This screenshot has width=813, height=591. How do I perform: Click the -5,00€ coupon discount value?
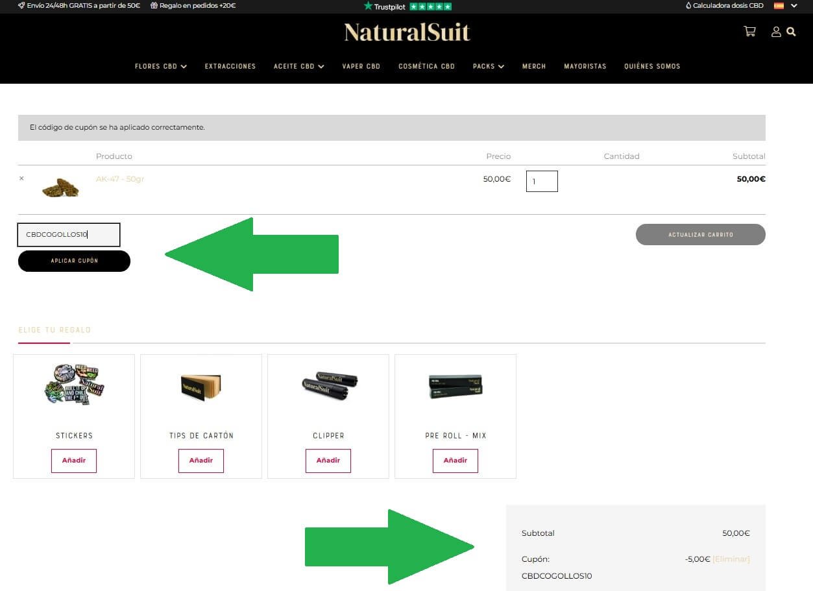click(698, 559)
